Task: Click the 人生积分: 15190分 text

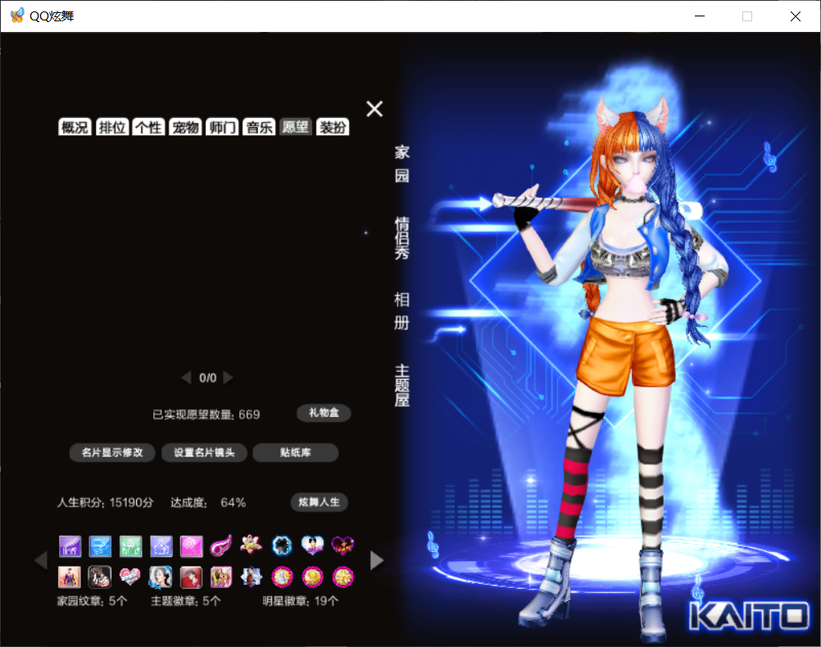Action: [105, 503]
